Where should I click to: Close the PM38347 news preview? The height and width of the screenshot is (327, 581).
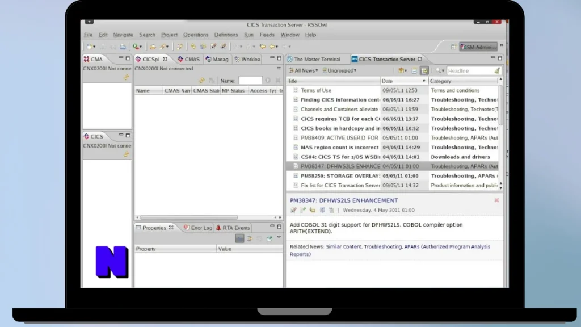pos(496,200)
